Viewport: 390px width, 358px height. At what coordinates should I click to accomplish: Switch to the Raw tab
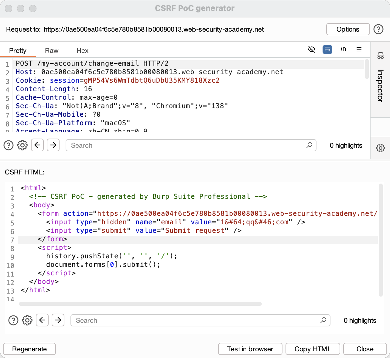pos(52,50)
